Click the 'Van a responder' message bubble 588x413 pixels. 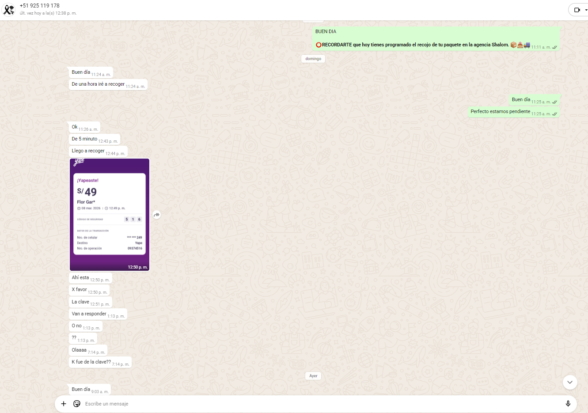89,314
